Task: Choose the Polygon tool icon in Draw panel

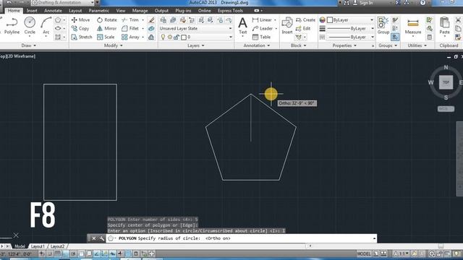Action: [x=58, y=19]
